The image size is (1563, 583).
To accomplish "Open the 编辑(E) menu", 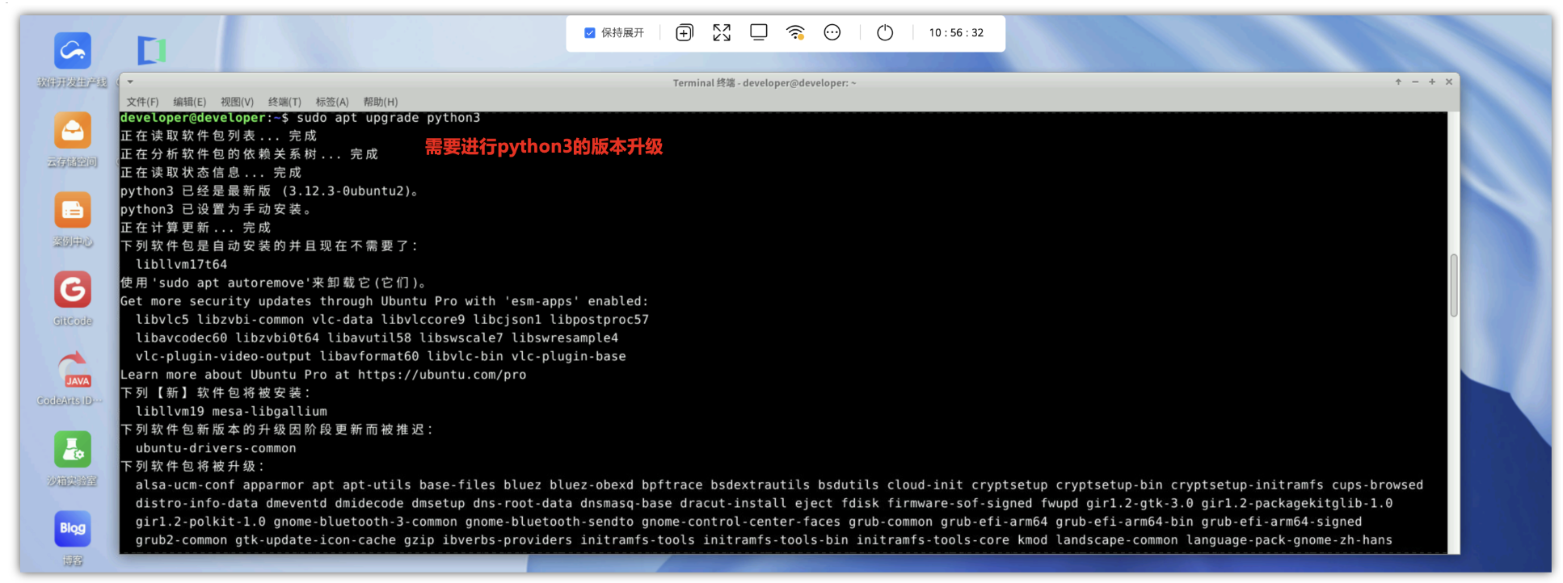I will [x=189, y=102].
